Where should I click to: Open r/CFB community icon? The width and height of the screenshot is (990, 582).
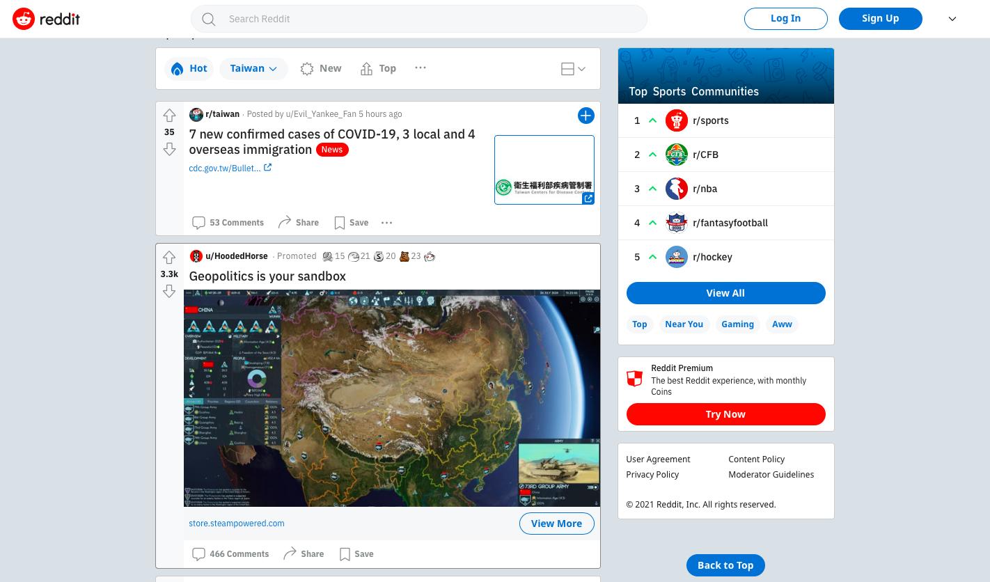[677, 155]
